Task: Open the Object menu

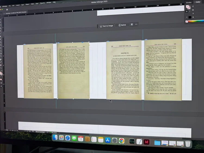Action: tap(27, 4)
